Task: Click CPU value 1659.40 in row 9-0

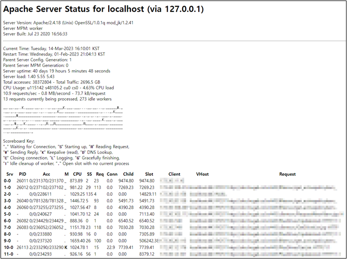Action: point(77,240)
